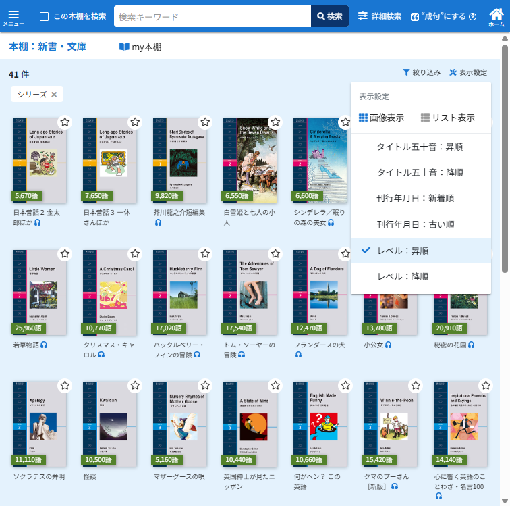
Task: Toggle the “成句”にする option
Action: [443, 16]
